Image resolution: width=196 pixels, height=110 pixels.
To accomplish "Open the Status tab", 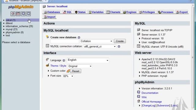I will point(80,12).
